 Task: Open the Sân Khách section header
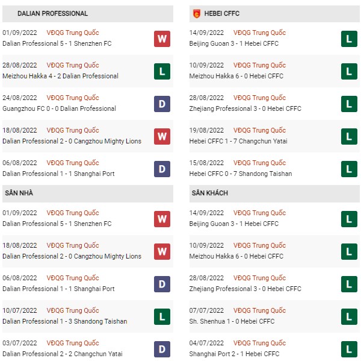[x=274, y=193]
